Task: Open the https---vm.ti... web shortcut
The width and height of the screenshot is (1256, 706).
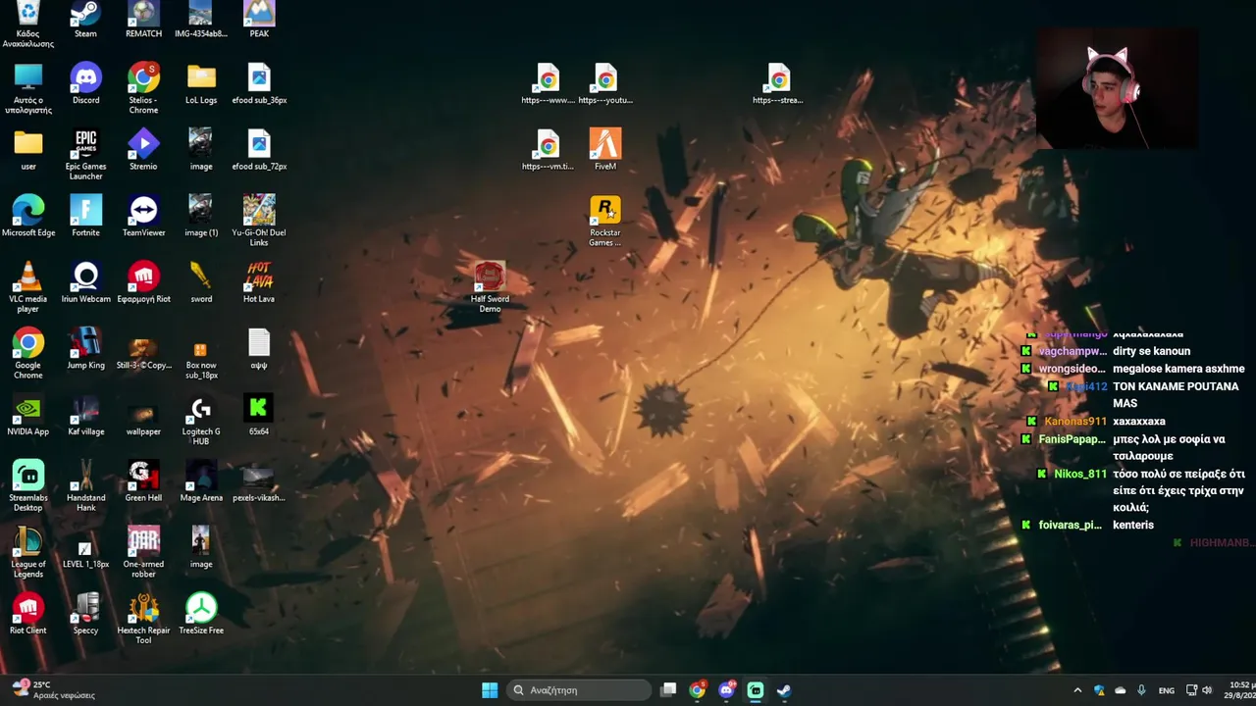Action: pyautogui.click(x=548, y=149)
